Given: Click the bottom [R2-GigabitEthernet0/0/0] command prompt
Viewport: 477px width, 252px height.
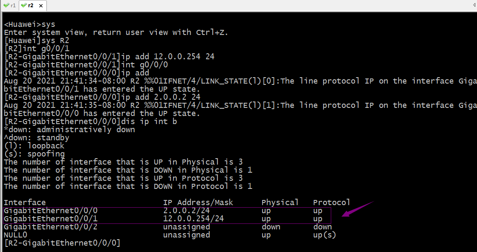Looking at the screenshot, I should point(62,243).
